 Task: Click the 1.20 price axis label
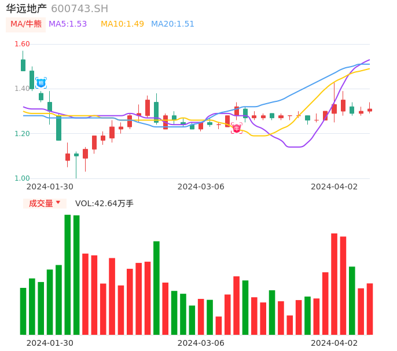[22, 134]
